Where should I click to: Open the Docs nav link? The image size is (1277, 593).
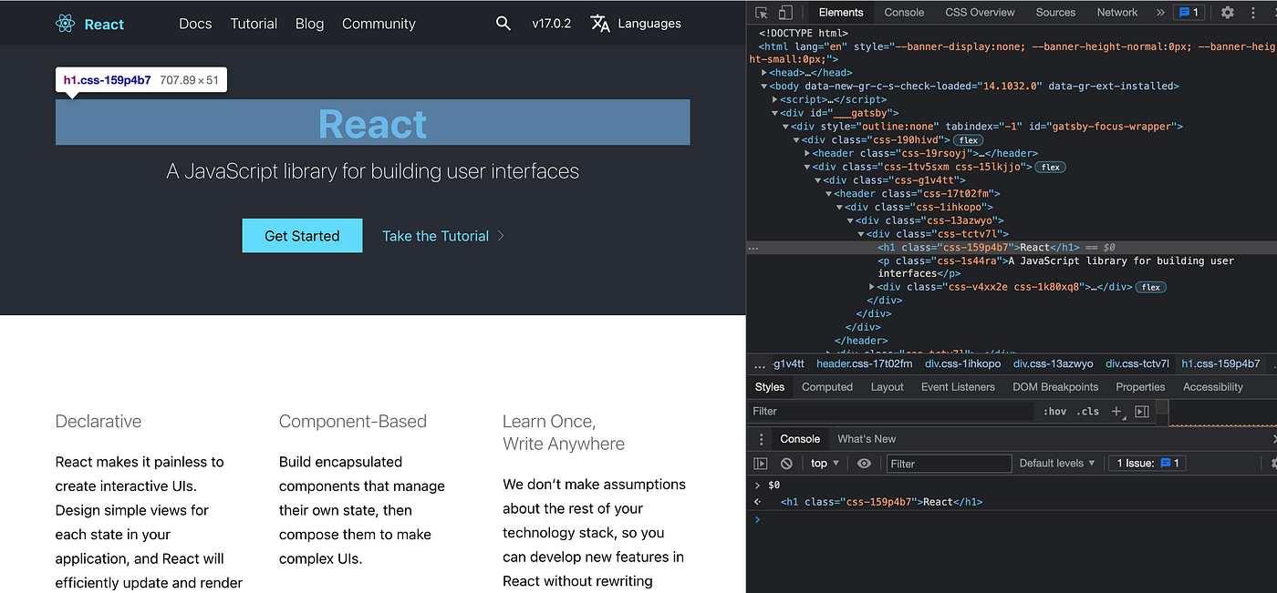[x=195, y=24]
